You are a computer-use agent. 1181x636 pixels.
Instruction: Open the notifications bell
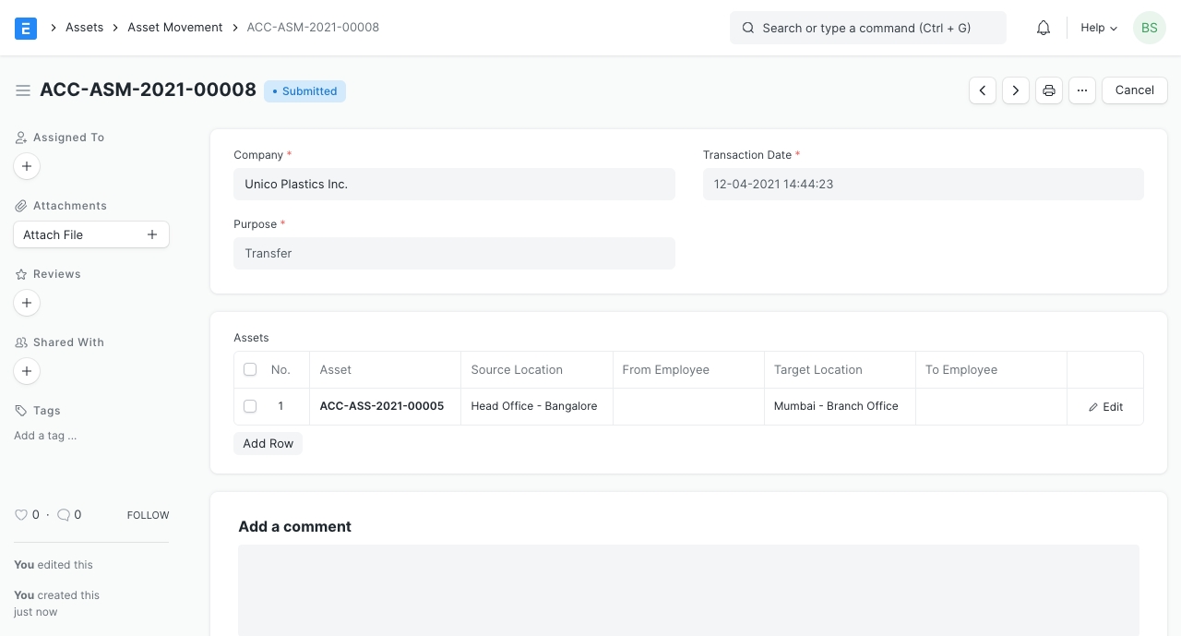[x=1044, y=28]
